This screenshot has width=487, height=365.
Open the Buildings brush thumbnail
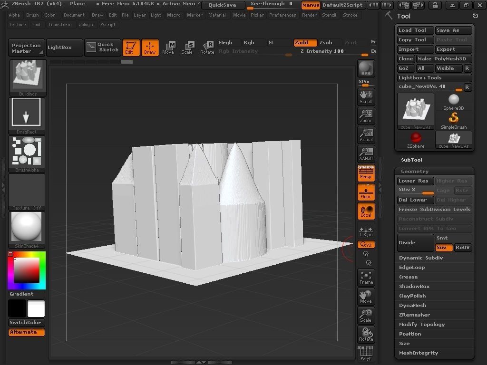click(28, 77)
